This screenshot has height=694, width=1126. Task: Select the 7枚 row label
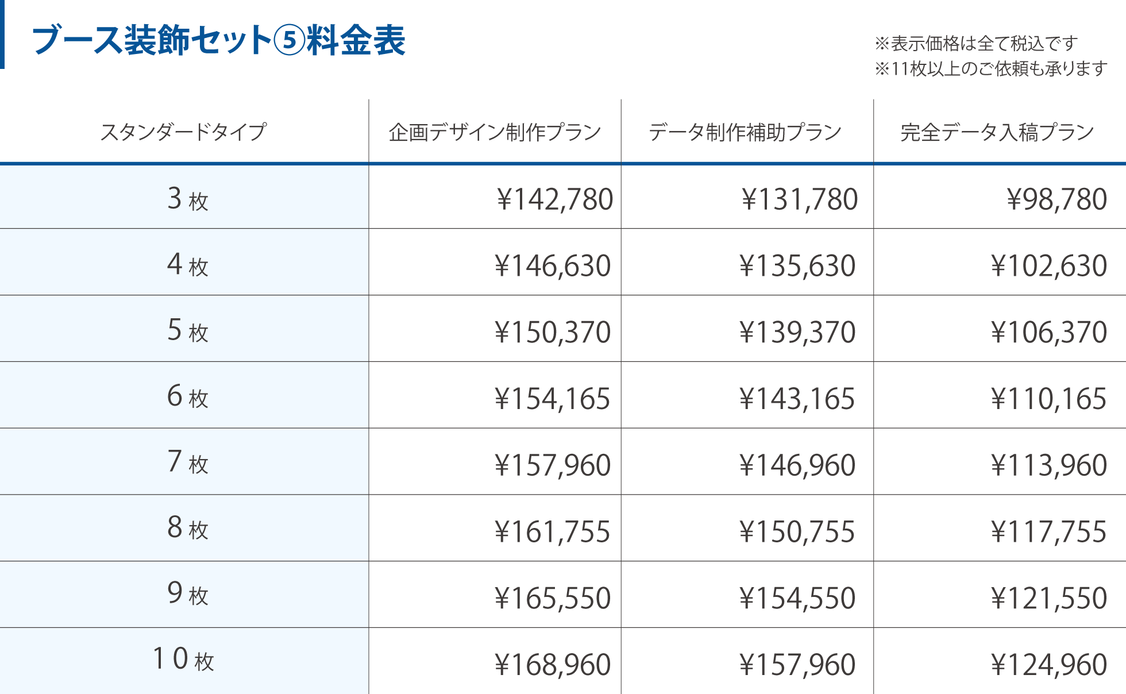(x=187, y=462)
